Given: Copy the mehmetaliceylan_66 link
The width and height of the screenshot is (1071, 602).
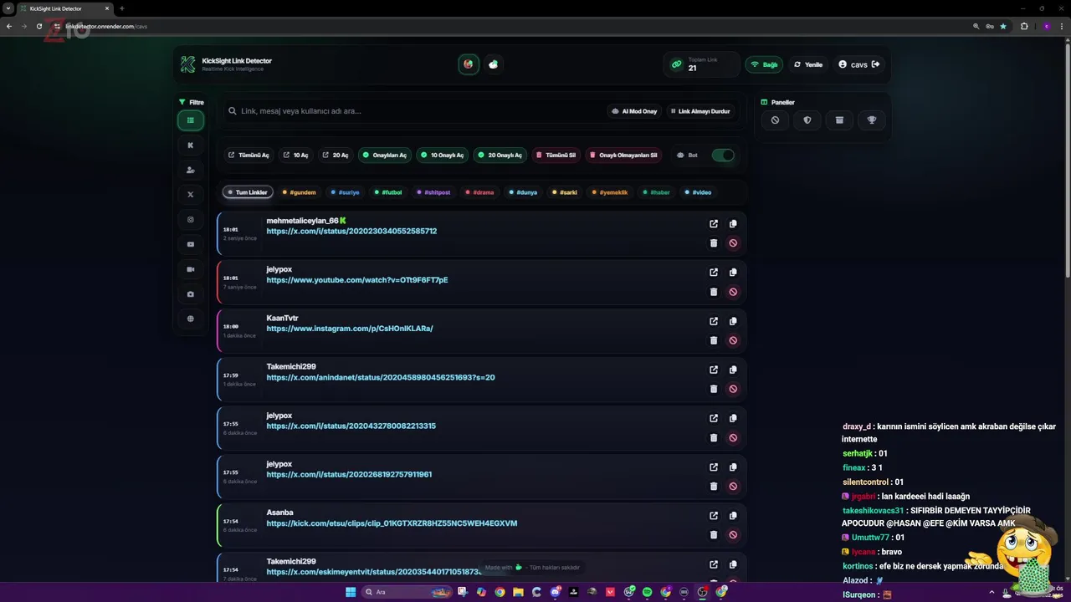Looking at the screenshot, I should pyautogui.click(x=733, y=224).
